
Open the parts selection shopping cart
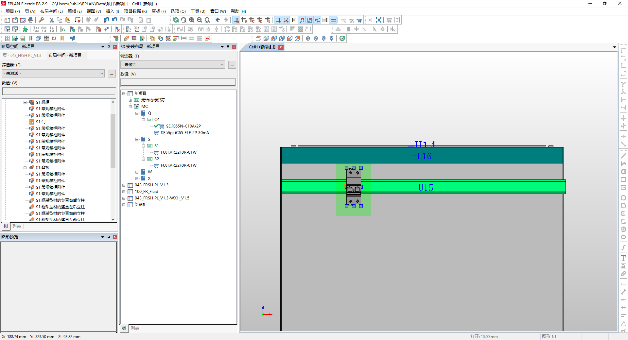pos(389,20)
